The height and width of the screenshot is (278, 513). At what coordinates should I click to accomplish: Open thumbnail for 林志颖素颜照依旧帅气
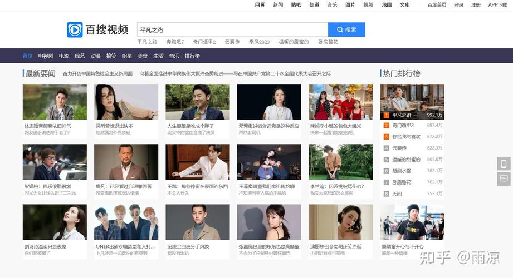[x=55, y=102]
